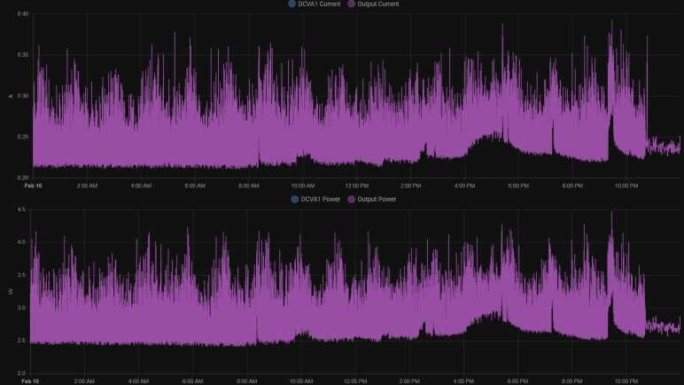The image size is (684, 385).
Task: Click the blue DCVA1 Current legend dot
Action: [292, 4]
